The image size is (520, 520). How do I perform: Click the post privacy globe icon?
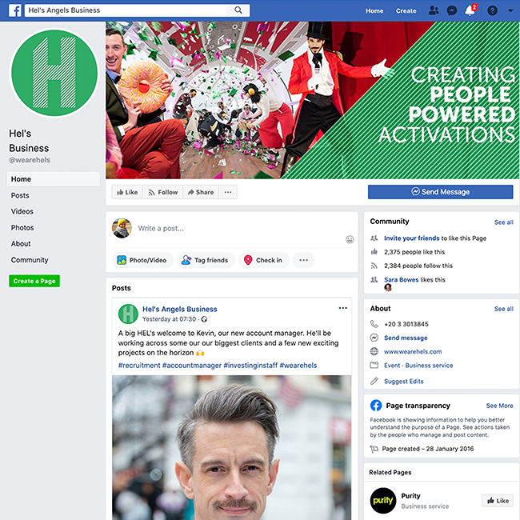point(204,319)
